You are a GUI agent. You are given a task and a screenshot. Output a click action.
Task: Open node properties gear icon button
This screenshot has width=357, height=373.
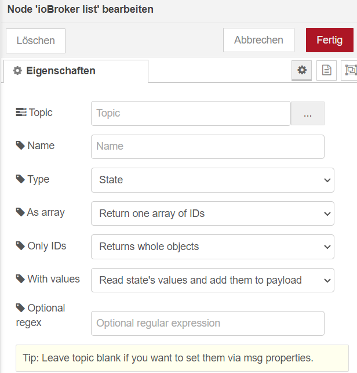(x=301, y=70)
